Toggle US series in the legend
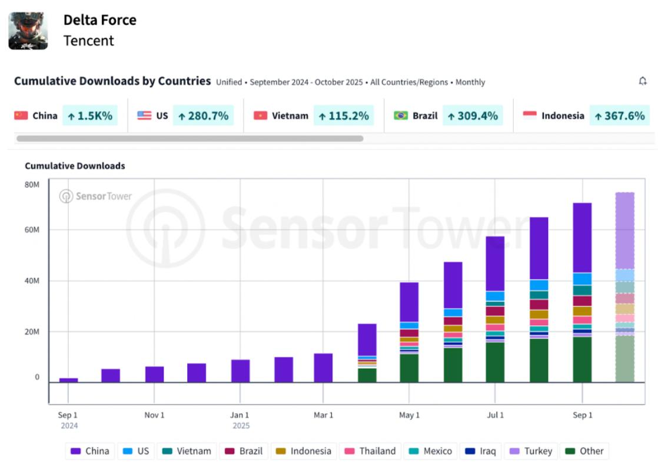This screenshot has height=466, width=658. pos(135,451)
